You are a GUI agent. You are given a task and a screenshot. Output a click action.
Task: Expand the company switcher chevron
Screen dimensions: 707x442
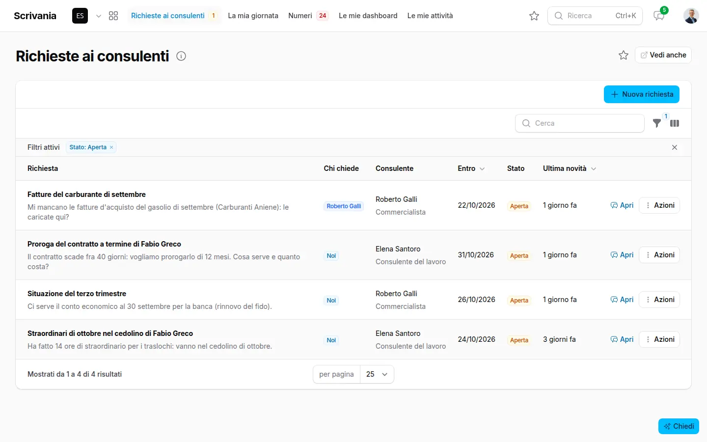pyautogui.click(x=99, y=16)
